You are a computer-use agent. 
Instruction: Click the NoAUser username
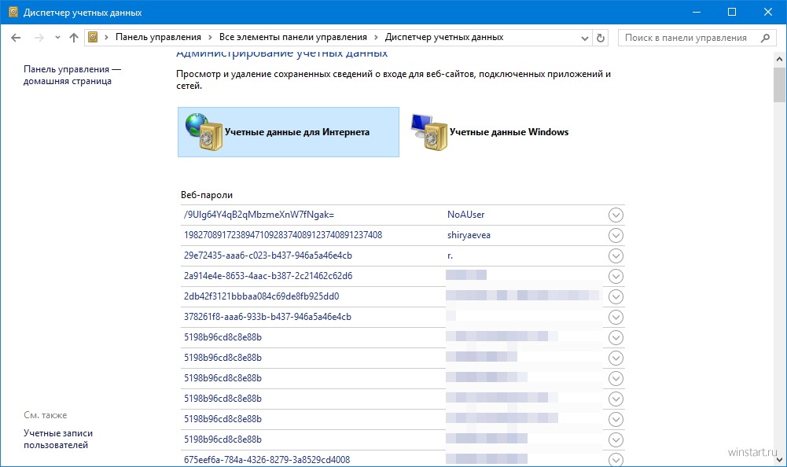click(x=465, y=215)
